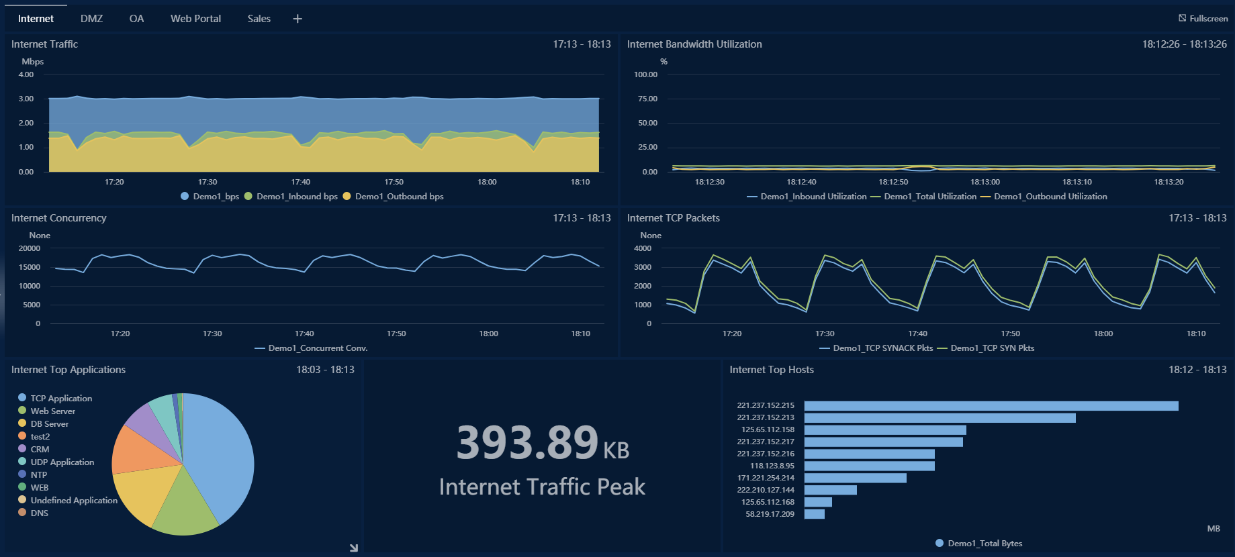Click the resize arrow icon of Top Applications
The width and height of the screenshot is (1235, 557).
pos(354,548)
